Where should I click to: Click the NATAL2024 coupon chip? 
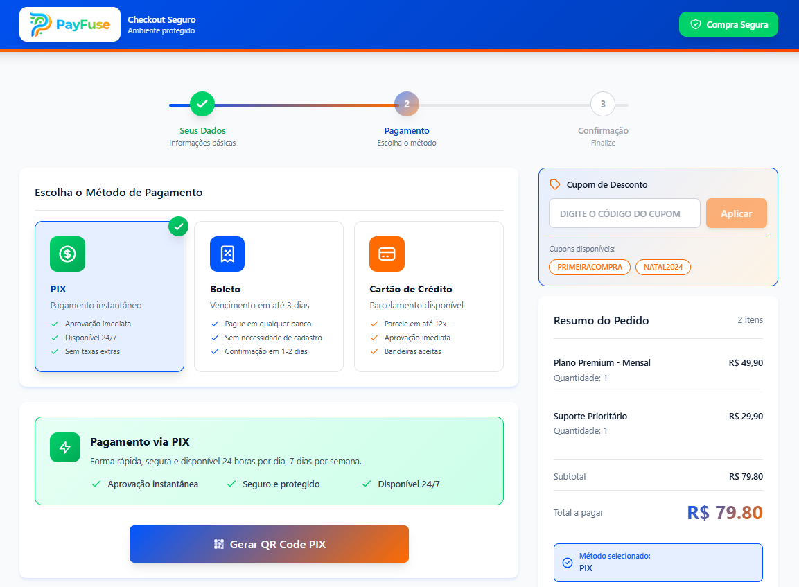click(x=662, y=267)
